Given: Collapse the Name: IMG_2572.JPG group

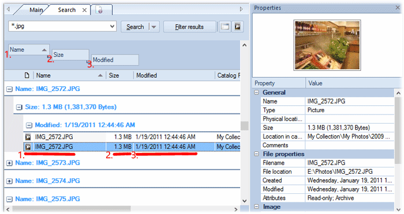Looking at the screenshot, I should [9, 89].
